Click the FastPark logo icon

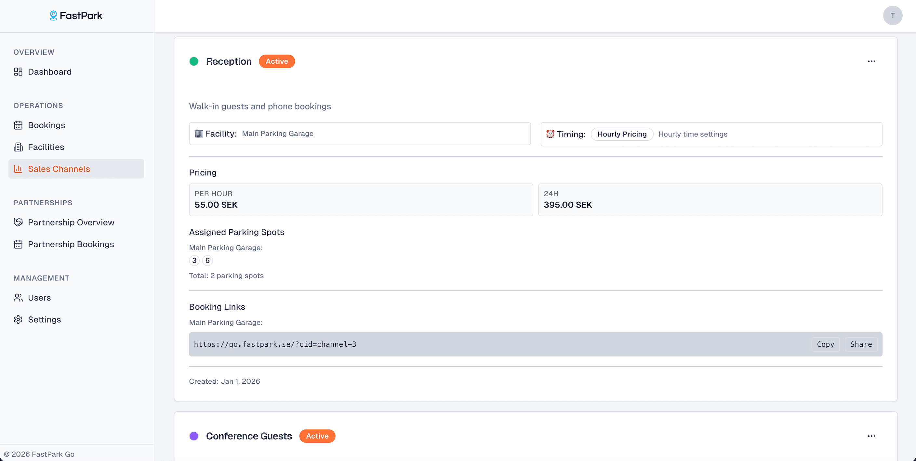coord(53,15)
